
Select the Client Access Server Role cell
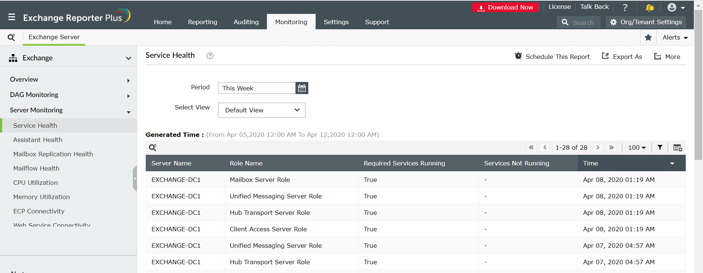291,229
